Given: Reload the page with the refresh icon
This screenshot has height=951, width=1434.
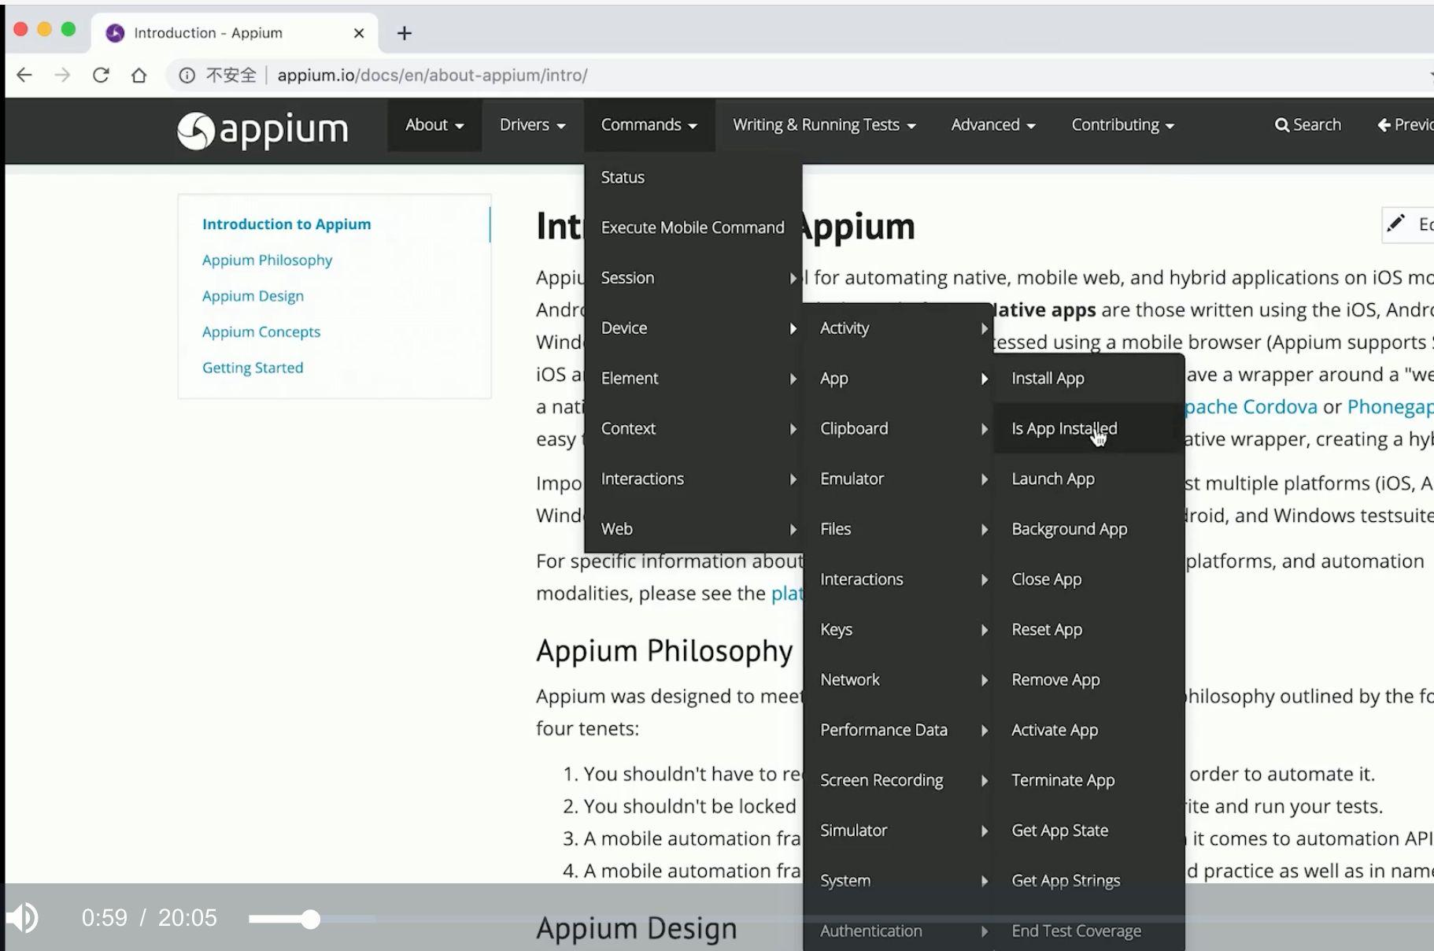Looking at the screenshot, I should [101, 75].
